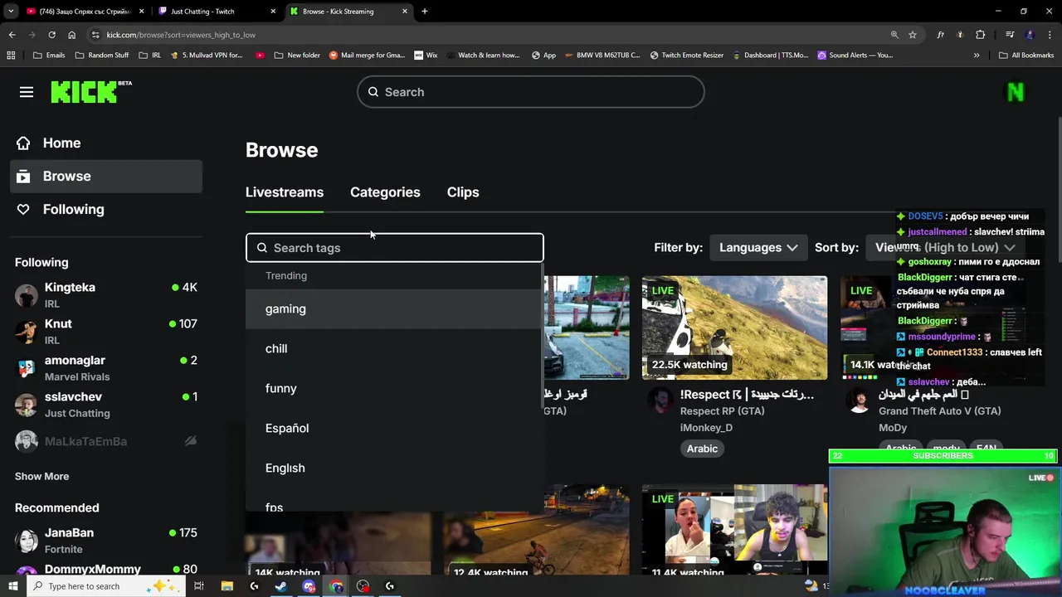Open browser zoom magnifier icon
This screenshot has width=1062, height=597.
click(x=894, y=35)
